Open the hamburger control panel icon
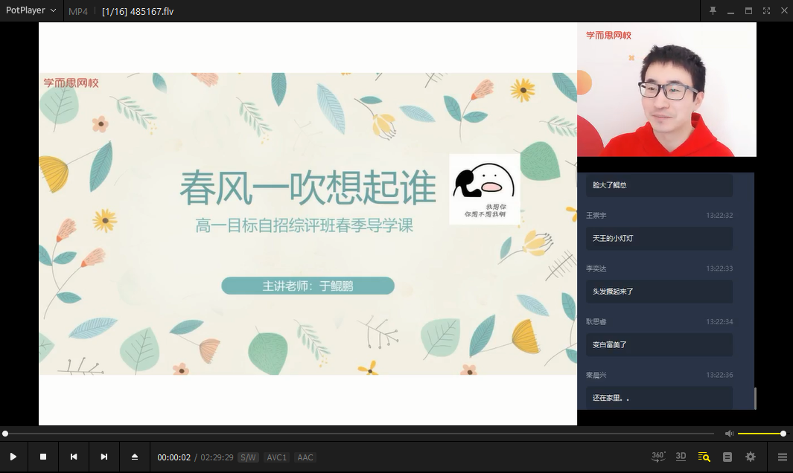The height and width of the screenshot is (473, 793). [782, 457]
